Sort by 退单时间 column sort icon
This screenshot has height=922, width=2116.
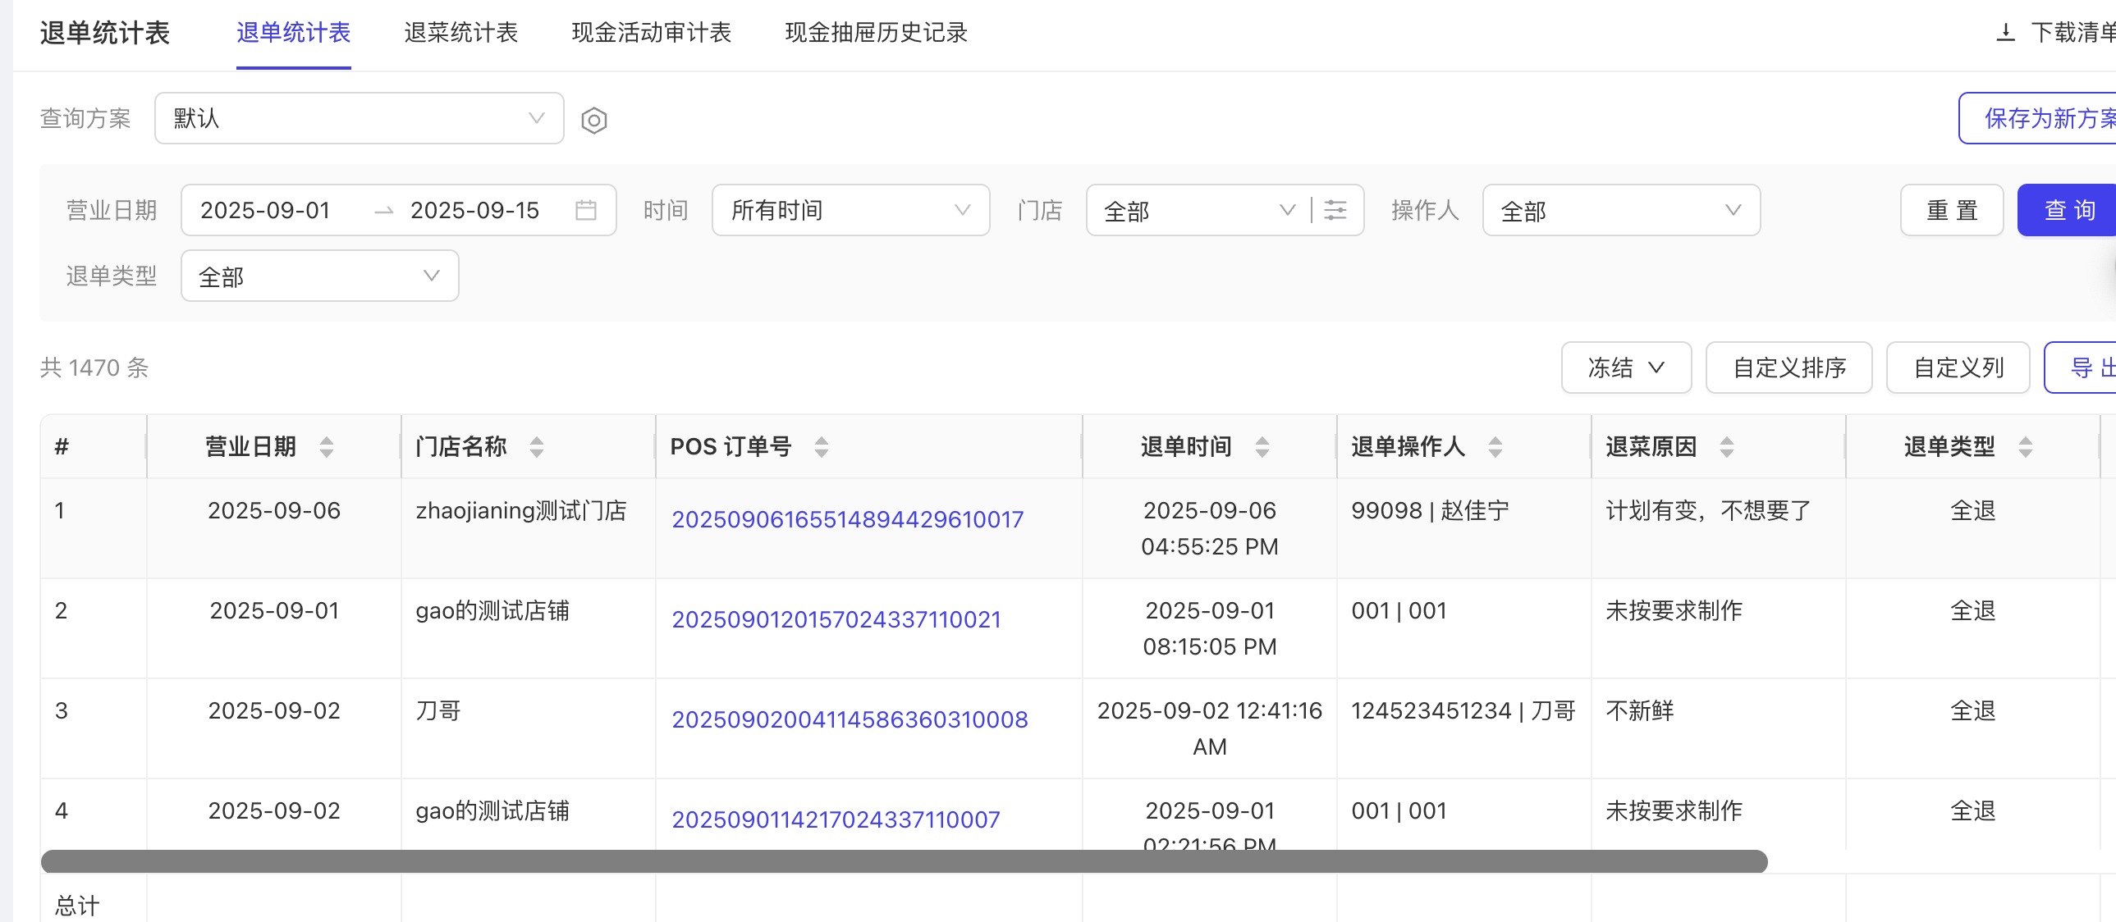[1262, 446]
